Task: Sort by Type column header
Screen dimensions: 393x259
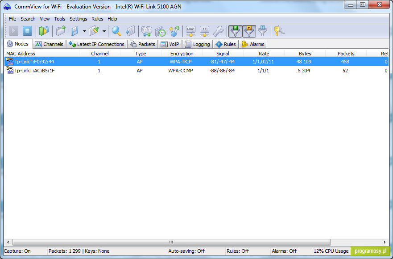Action: (x=141, y=54)
